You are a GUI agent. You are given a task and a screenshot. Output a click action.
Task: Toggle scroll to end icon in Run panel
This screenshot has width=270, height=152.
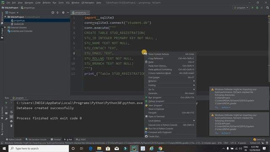tap(11, 117)
